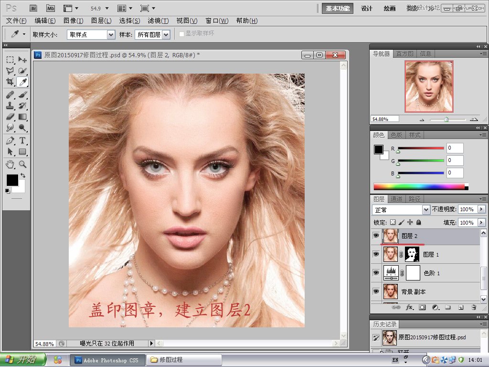The width and height of the screenshot is (489, 367).
Task: Swap foreground and background colors
Action: (x=23, y=175)
